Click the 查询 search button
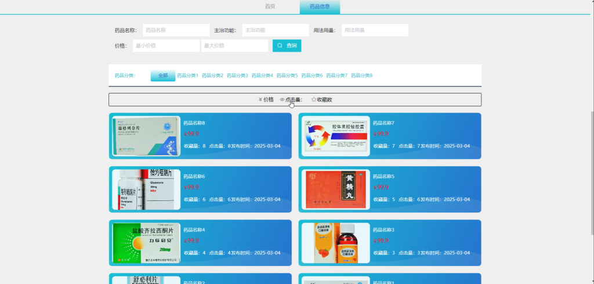 click(287, 46)
